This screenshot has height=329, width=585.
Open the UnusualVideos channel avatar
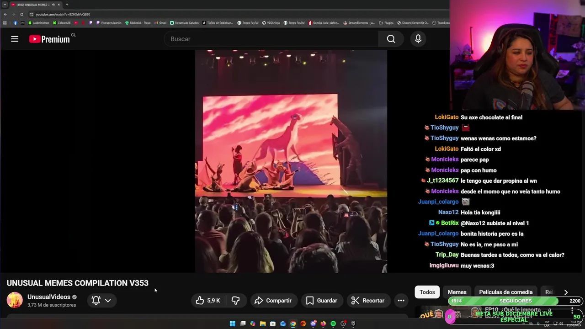coord(15,300)
